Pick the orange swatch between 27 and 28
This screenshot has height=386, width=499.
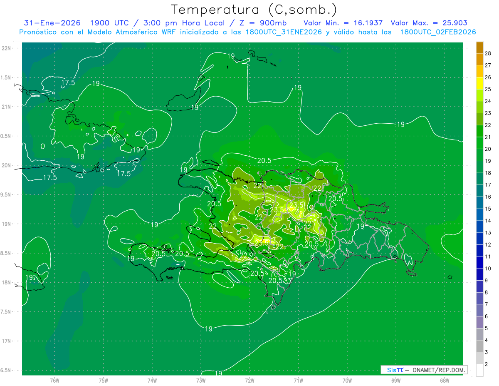point(479,59)
